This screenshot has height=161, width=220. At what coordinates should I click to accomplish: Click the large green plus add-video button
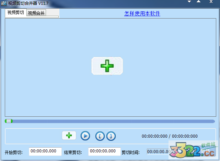tap(107, 66)
